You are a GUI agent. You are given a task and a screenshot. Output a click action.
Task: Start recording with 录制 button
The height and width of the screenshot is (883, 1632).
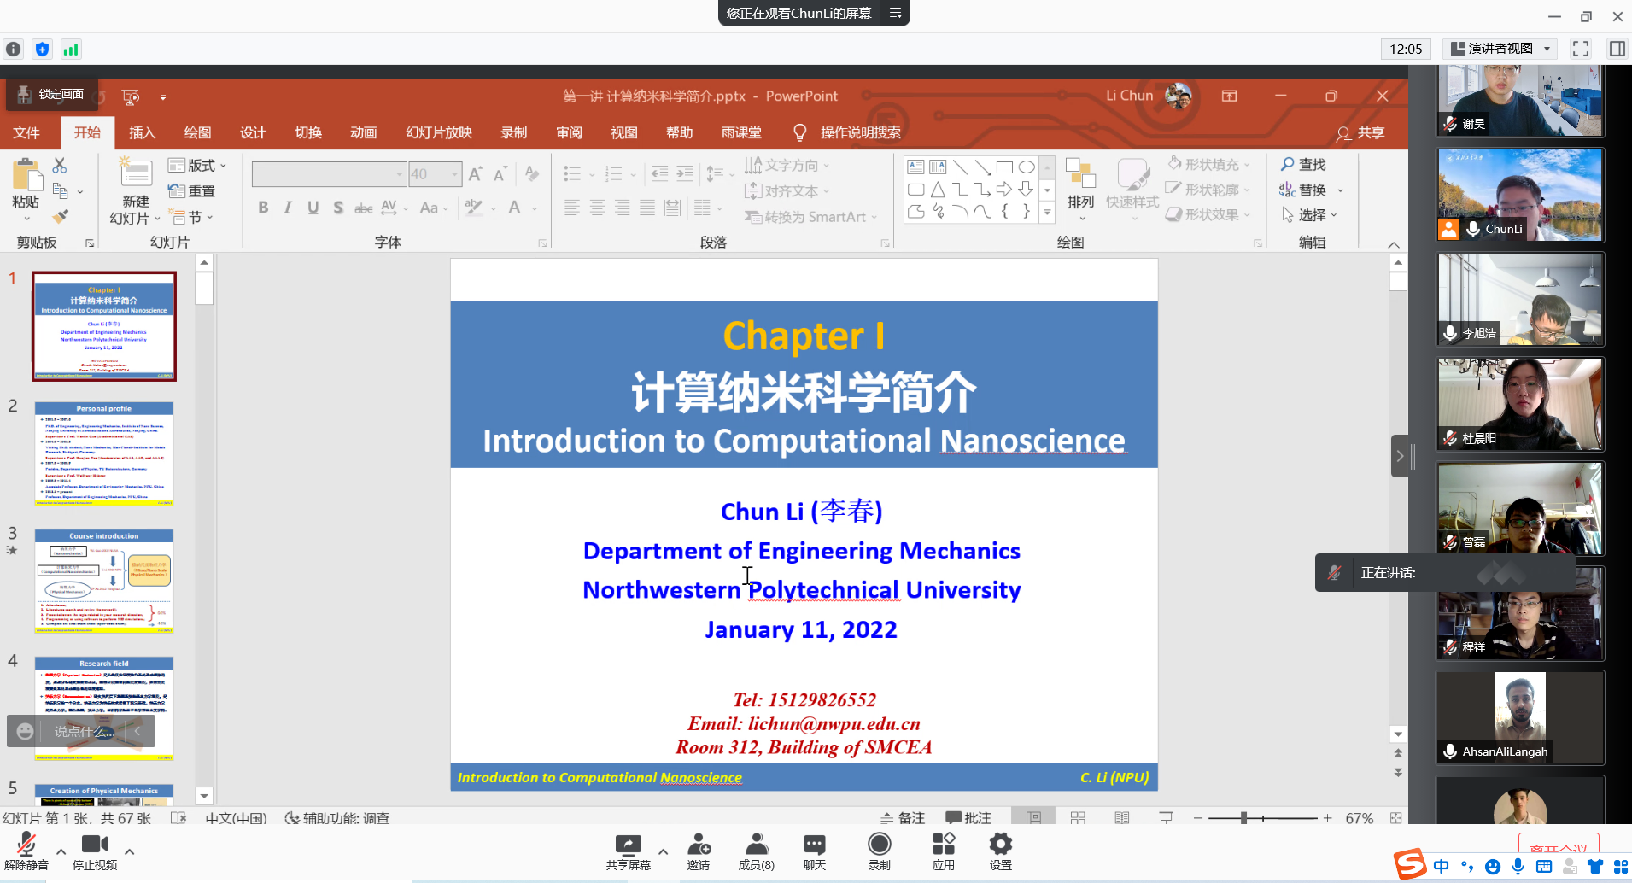coord(879,851)
